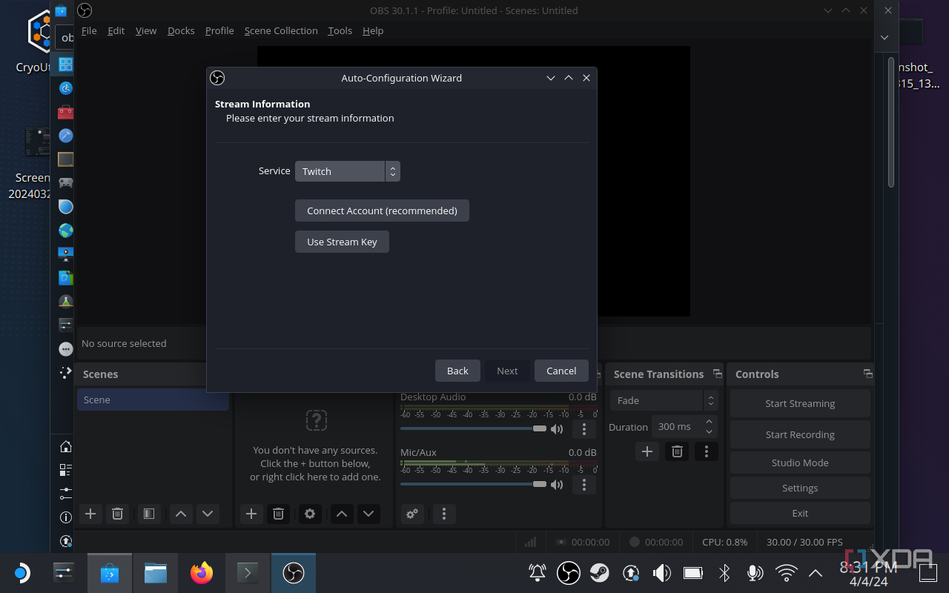949x593 pixels.
Task: Open volume tray icon
Action: (661, 573)
